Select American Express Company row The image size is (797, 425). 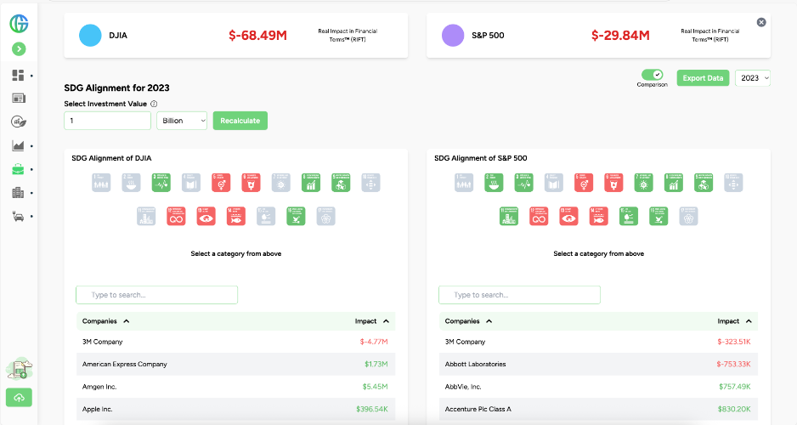(236, 364)
